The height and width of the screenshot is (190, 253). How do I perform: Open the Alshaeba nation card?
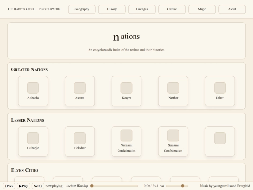click(x=33, y=91)
